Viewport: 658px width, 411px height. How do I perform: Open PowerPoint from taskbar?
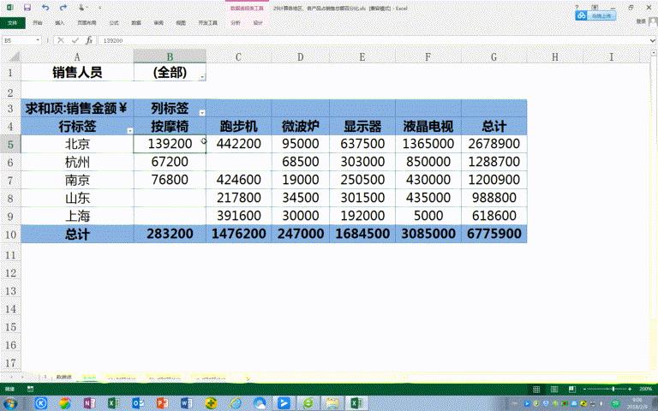[162, 403]
